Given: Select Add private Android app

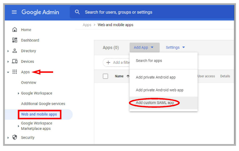Looking at the screenshot, I should click(164, 77).
